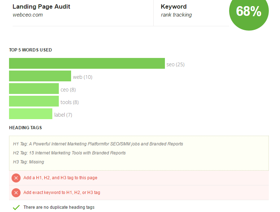Click the 'ceo (8)' bar
Image resolution: width=280 pixels, height=212 pixels.
[34, 89]
